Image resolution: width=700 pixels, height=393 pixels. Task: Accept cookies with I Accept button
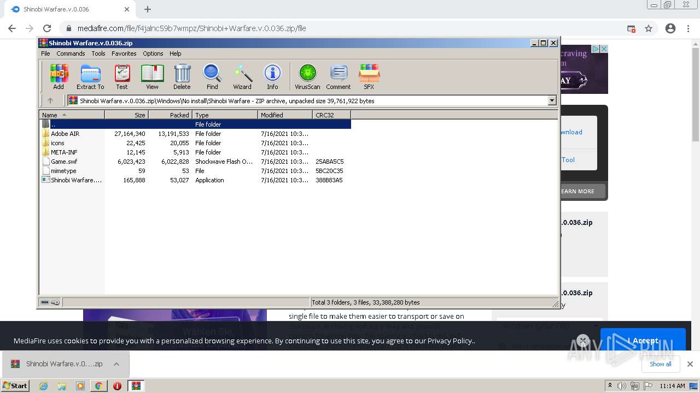pos(643,341)
